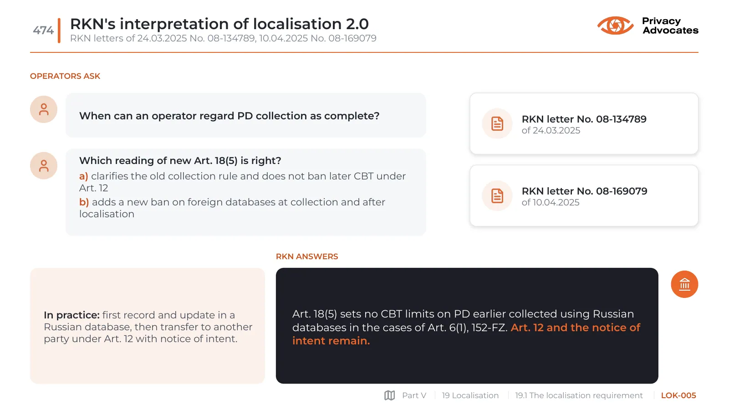The image size is (729, 410).
Task: Select option a) clarifies the old collection rule
Action: [242, 182]
